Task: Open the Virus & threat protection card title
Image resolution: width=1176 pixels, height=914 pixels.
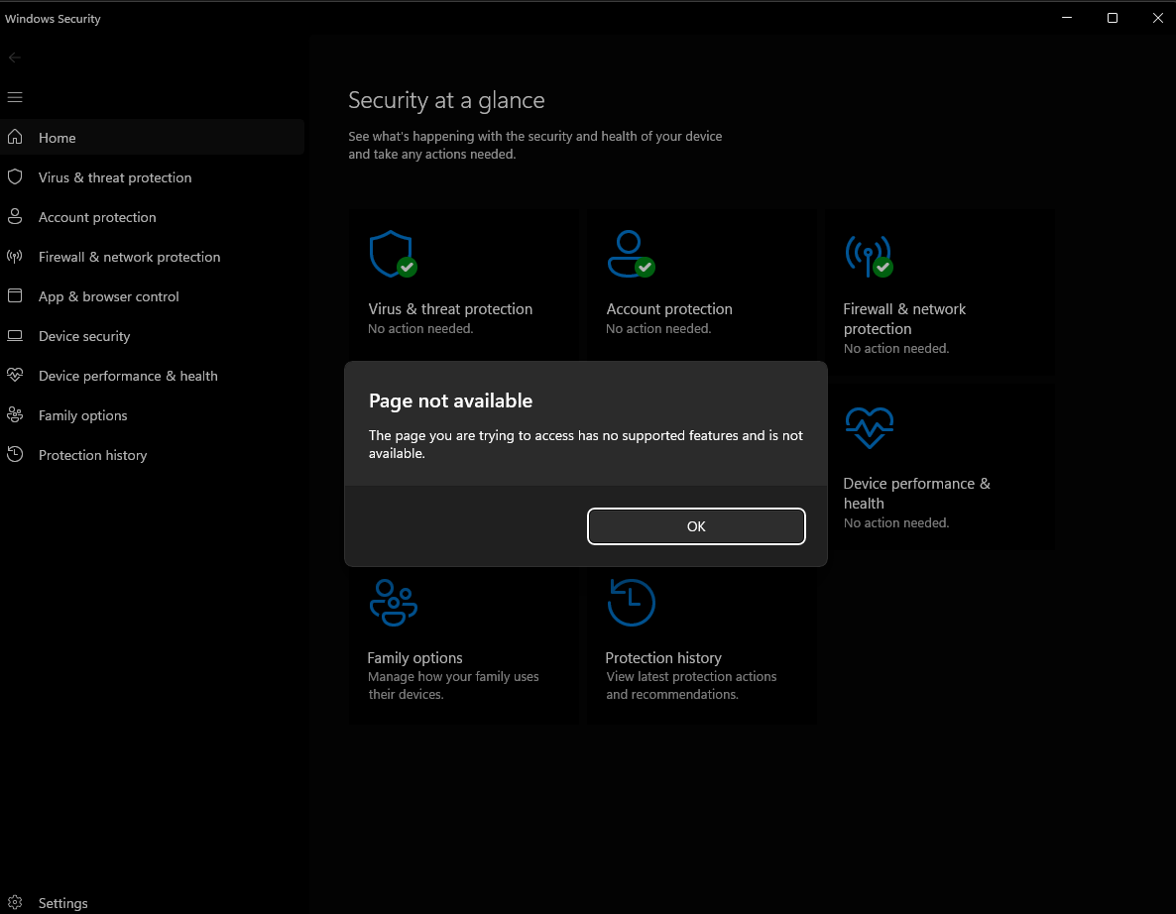Action: 450,309
